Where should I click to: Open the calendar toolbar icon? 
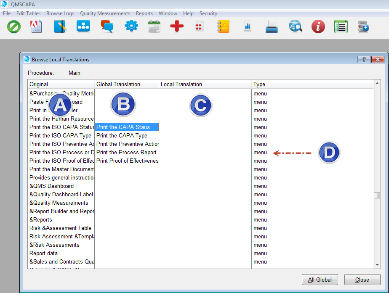click(x=154, y=27)
